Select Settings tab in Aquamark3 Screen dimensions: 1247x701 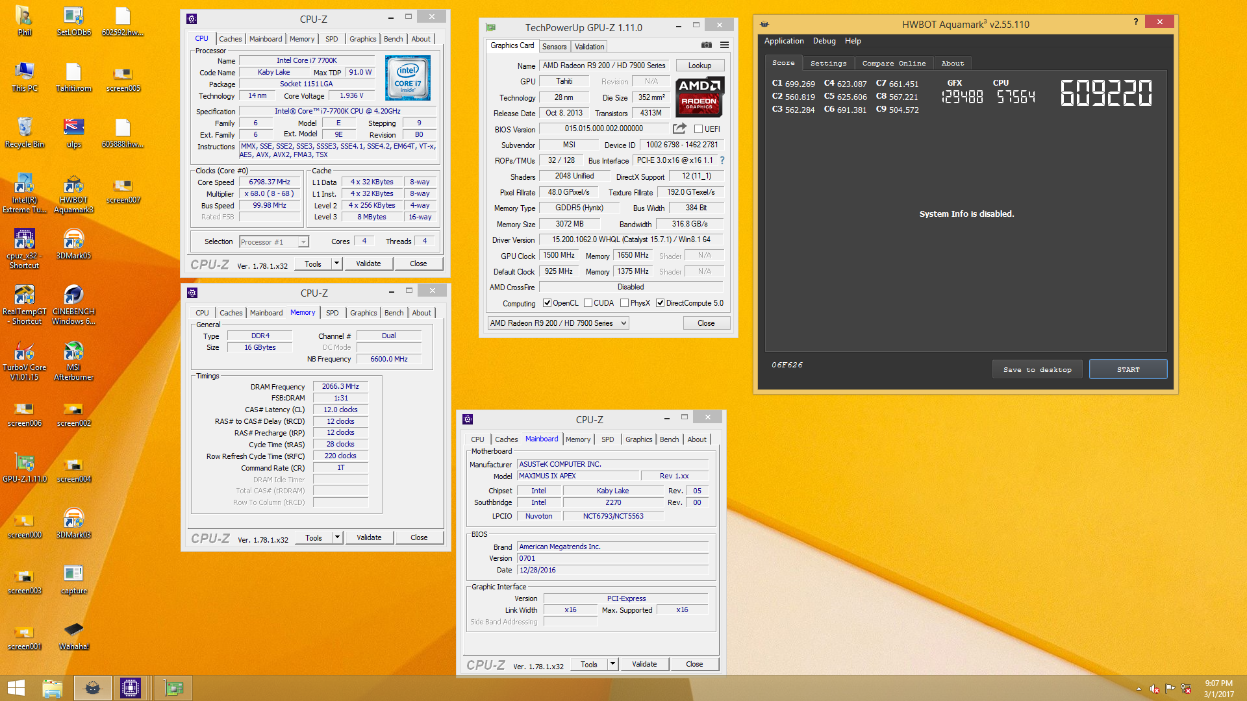coord(828,63)
